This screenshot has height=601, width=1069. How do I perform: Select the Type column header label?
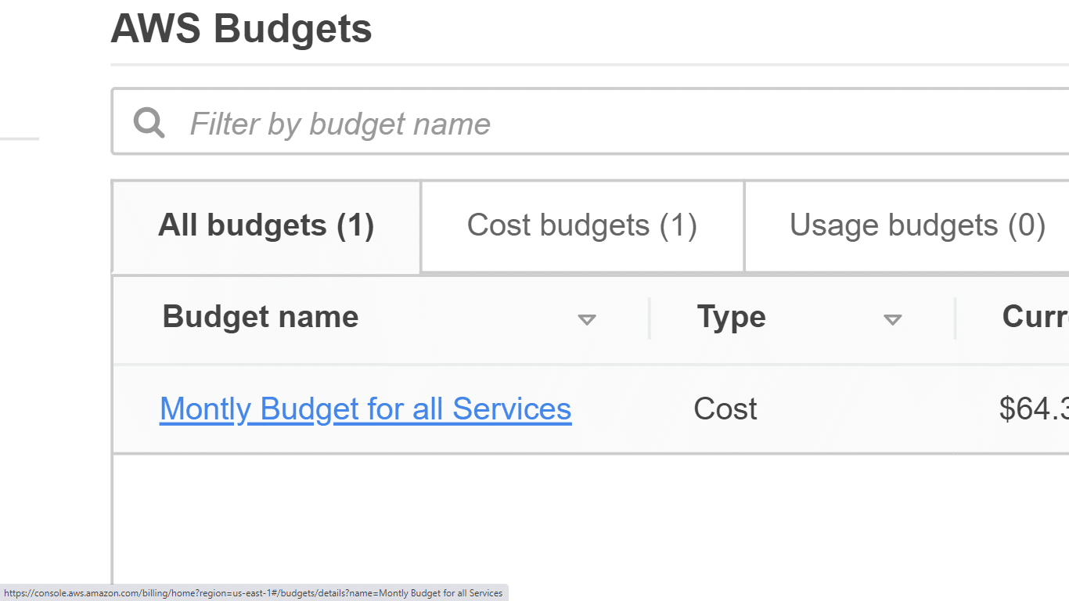pyautogui.click(x=730, y=317)
